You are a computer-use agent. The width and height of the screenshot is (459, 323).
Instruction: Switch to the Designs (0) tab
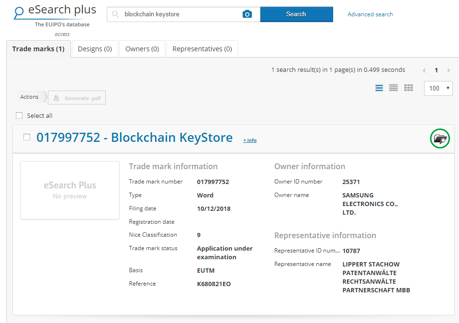pyautogui.click(x=95, y=49)
